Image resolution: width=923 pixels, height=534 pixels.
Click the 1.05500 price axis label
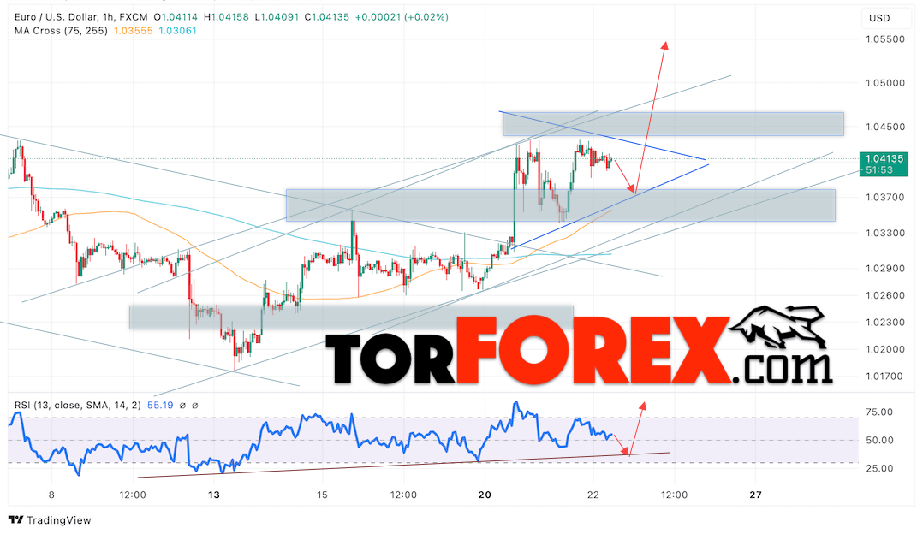point(885,39)
